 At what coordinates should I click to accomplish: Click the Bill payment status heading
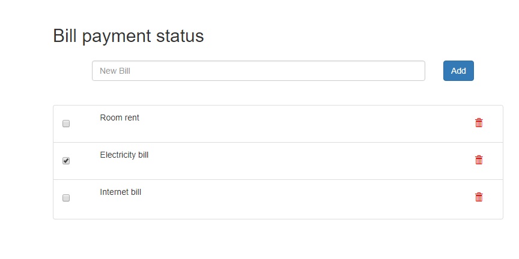(129, 36)
